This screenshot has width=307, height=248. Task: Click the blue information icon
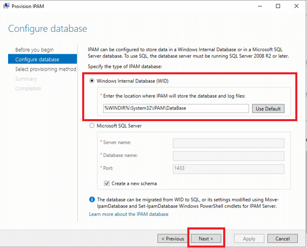click(x=92, y=200)
